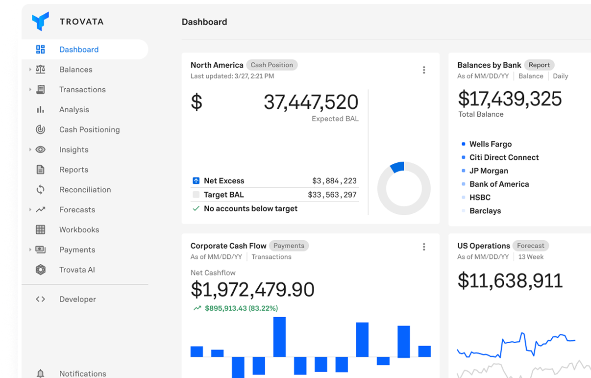Screen dimensions: 591x378
Task: Open Workbooks via its grid icon
Action: (x=41, y=229)
